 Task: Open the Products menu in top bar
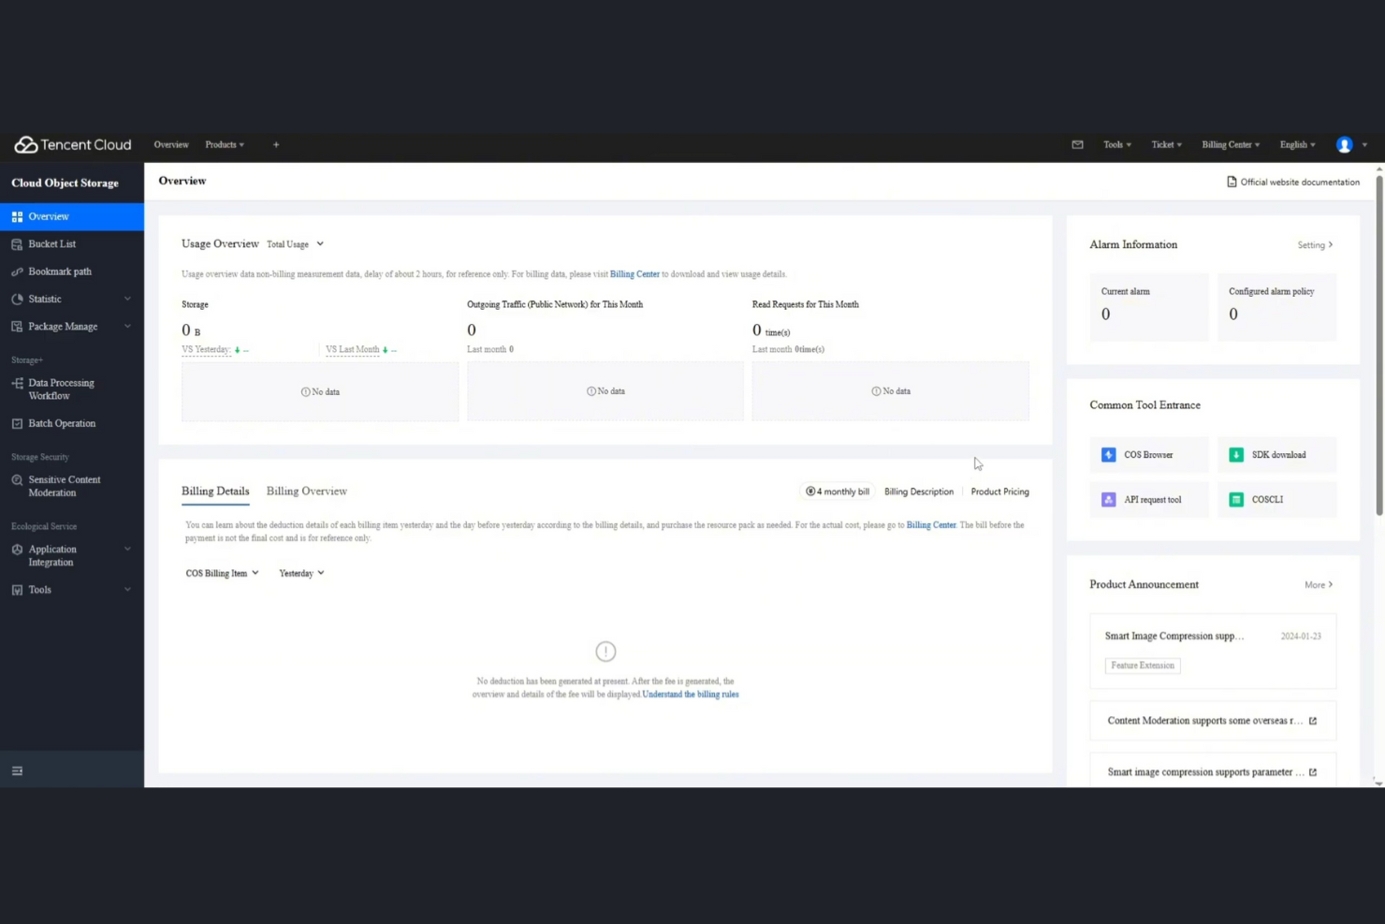pyautogui.click(x=224, y=144)
